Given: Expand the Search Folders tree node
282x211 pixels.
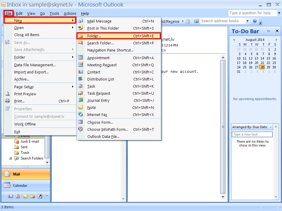Looking at the screenshot, I should [11, 158].
